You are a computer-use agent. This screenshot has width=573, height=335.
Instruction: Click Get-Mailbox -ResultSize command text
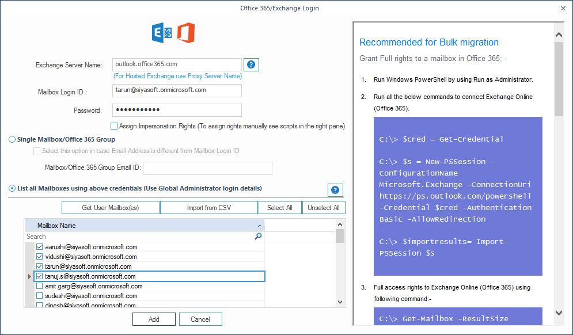coord(443,318)
